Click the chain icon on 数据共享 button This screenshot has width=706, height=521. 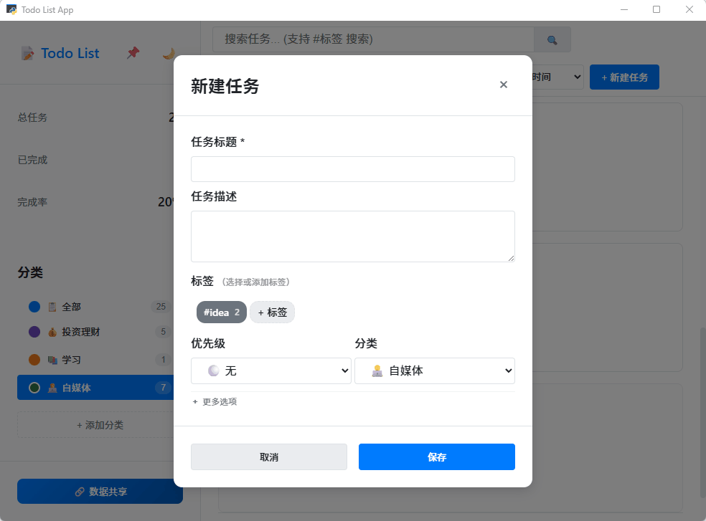pyautogui.click(x=79, y=492)
